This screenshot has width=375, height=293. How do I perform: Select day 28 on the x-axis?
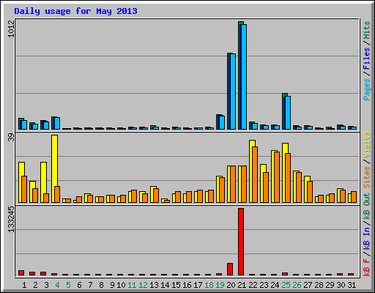click(x=319, y=285)
